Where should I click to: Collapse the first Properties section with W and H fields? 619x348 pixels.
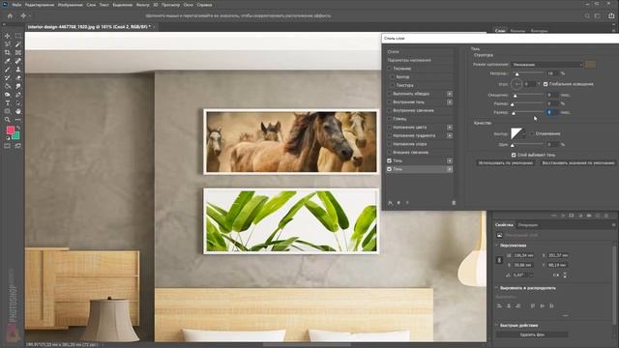pyautogui.click(x=496, y=246)
